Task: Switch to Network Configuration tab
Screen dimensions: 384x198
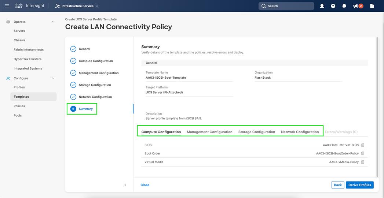Action: pyautogui.click(x=300, y=132)
